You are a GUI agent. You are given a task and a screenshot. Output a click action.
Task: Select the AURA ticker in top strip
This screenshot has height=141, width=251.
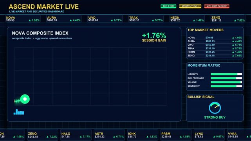click(x=64, y=19)
